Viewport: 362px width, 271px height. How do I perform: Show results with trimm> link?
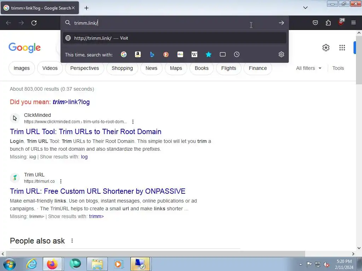tap(97, 216)
